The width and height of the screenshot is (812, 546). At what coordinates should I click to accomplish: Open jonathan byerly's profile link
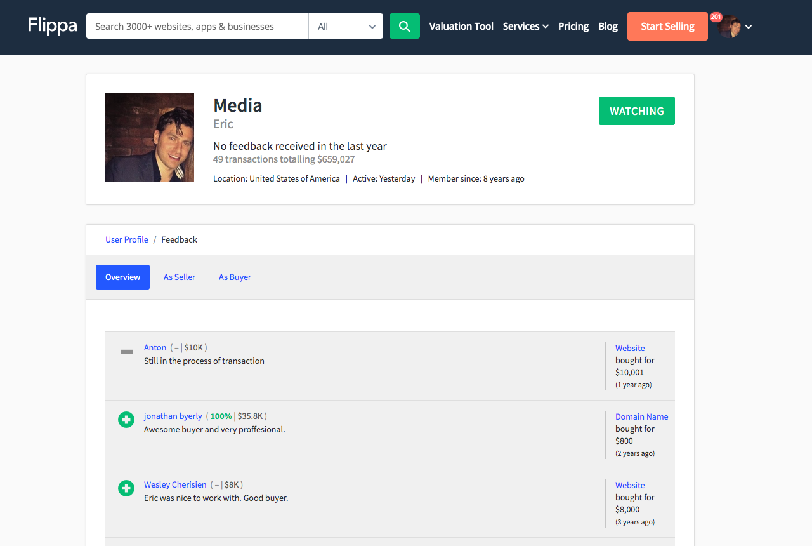(173, 416)
